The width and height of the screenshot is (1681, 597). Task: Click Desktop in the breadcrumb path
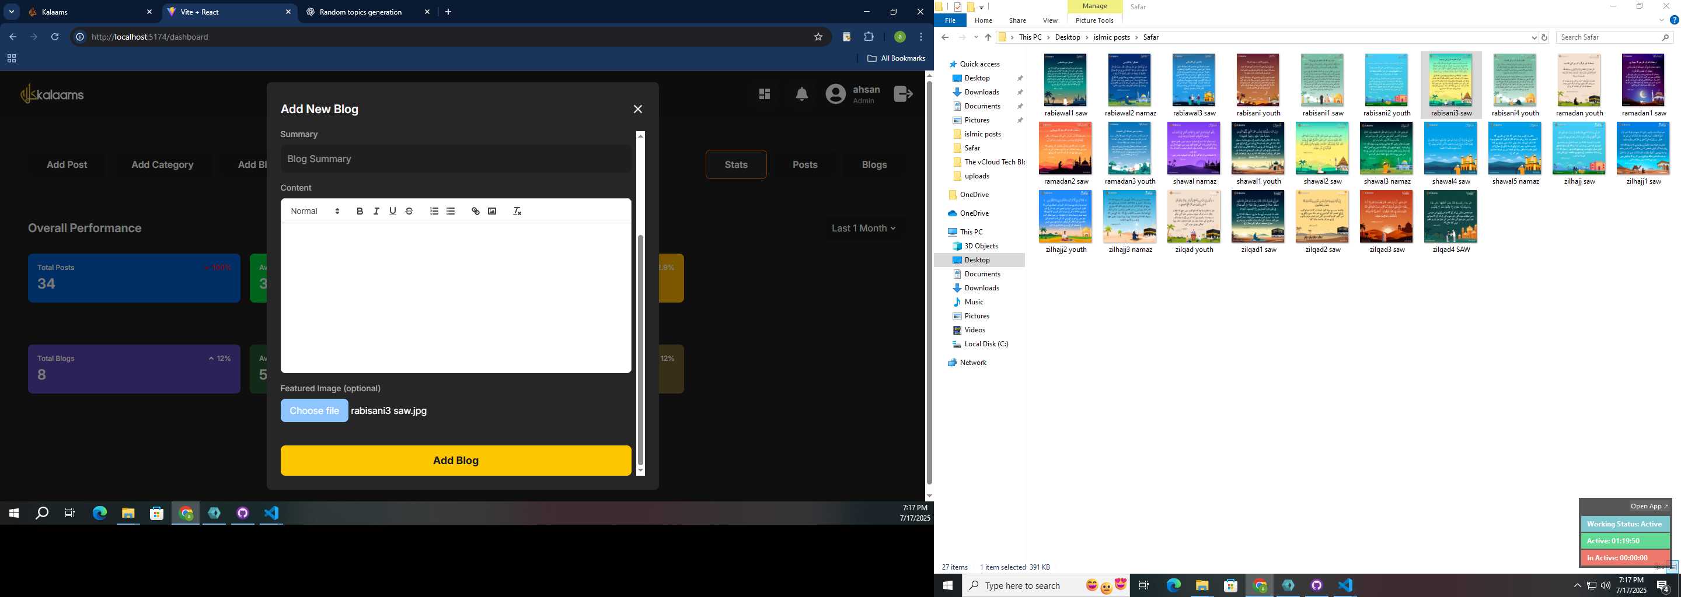1068,38
